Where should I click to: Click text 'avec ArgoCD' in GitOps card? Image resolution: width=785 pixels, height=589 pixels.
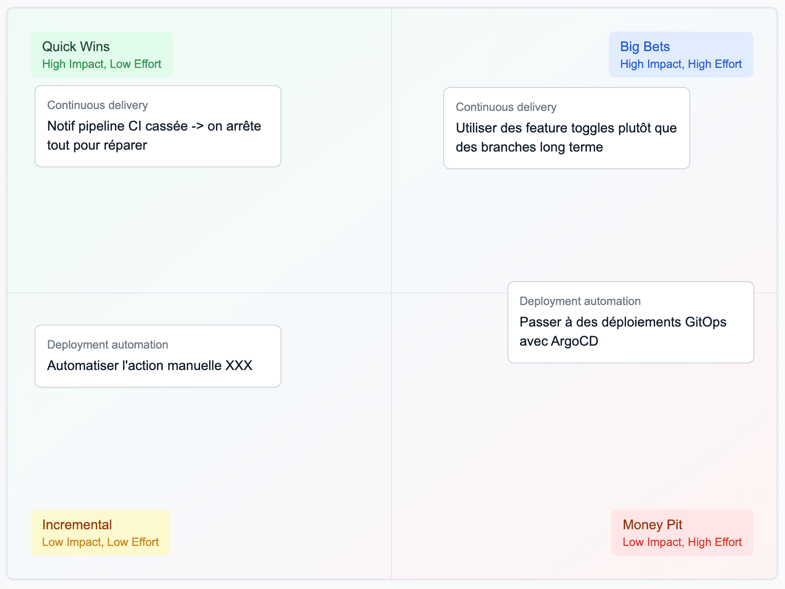[559, 341]
